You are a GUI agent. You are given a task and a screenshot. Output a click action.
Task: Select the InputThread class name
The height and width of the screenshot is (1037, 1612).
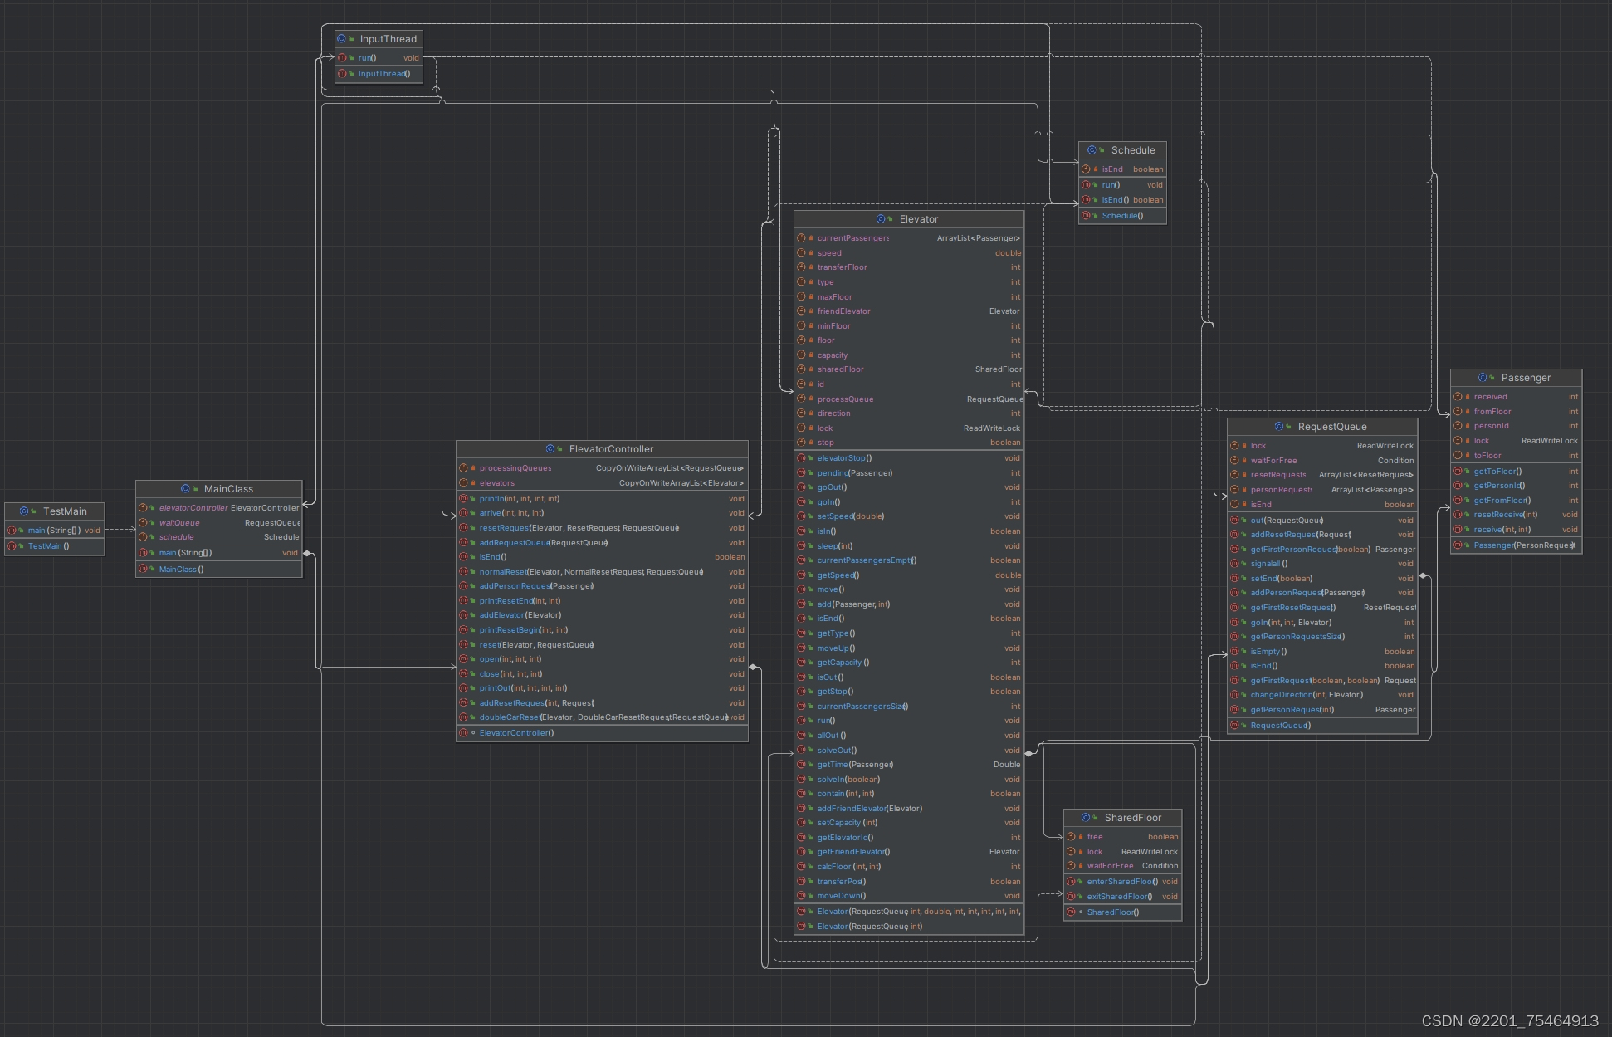388,39
